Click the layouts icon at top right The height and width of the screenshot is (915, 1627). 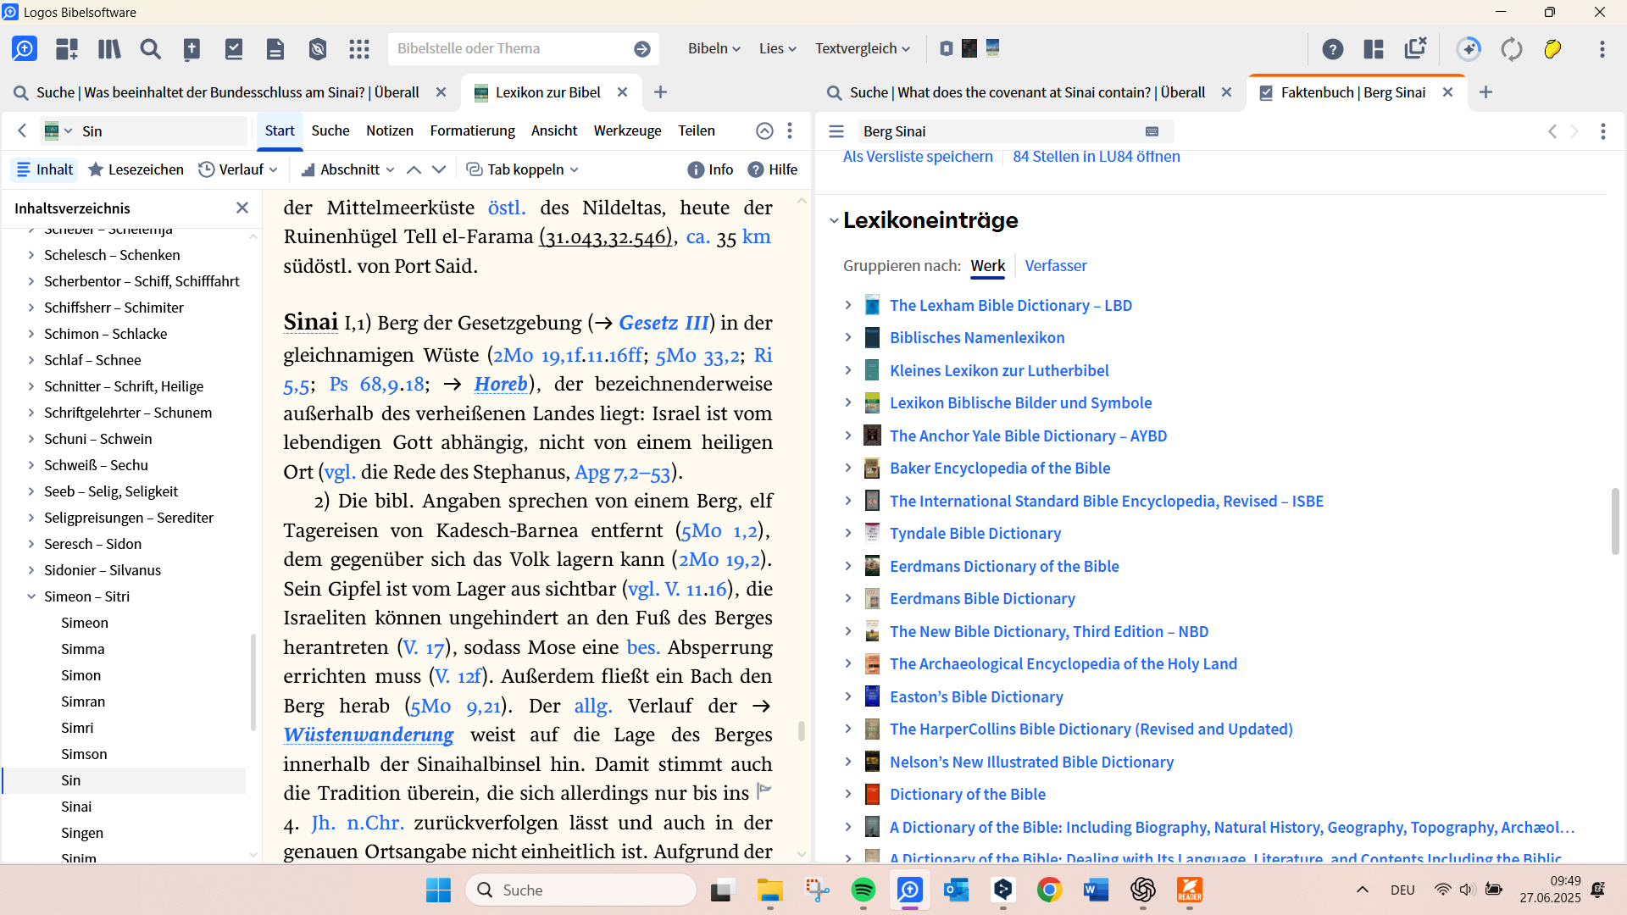point(1374,49)
